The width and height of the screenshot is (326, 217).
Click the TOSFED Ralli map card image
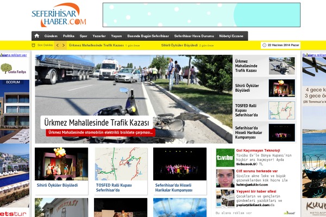tap(121, 164)
